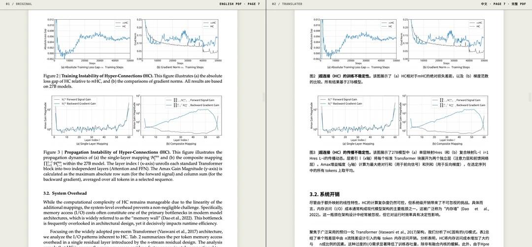This screenshot has width=532, height=247.
Task: Click the paragraph starting "尽管由于额外映射的线性特性"
Action: tap(399, 209)
